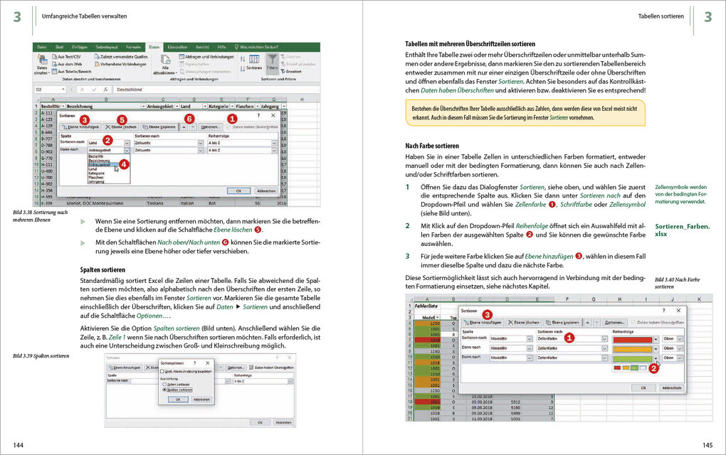
Task: Click the Sortieren icon in Daten ribbon
Action: click(254, 59)
